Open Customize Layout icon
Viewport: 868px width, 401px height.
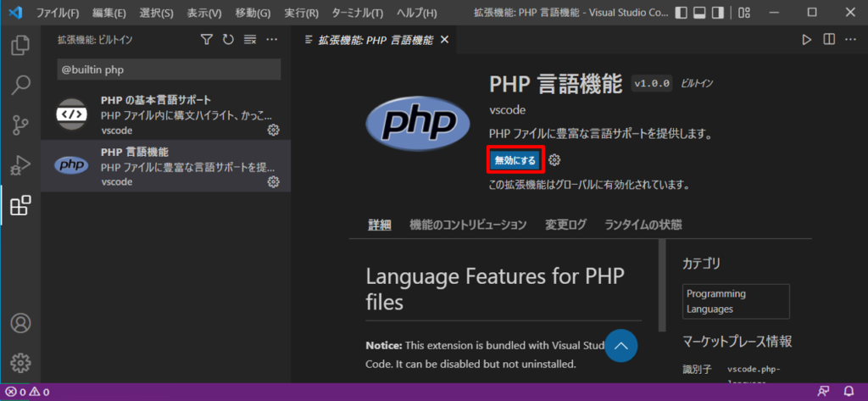[744, 12]
